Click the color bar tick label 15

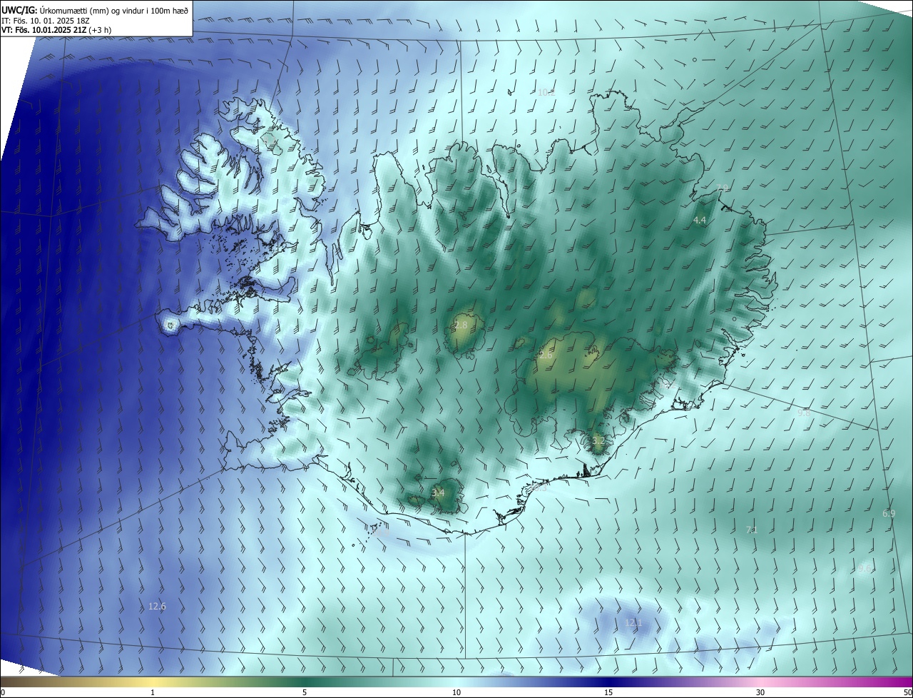(x=608, y=692)
